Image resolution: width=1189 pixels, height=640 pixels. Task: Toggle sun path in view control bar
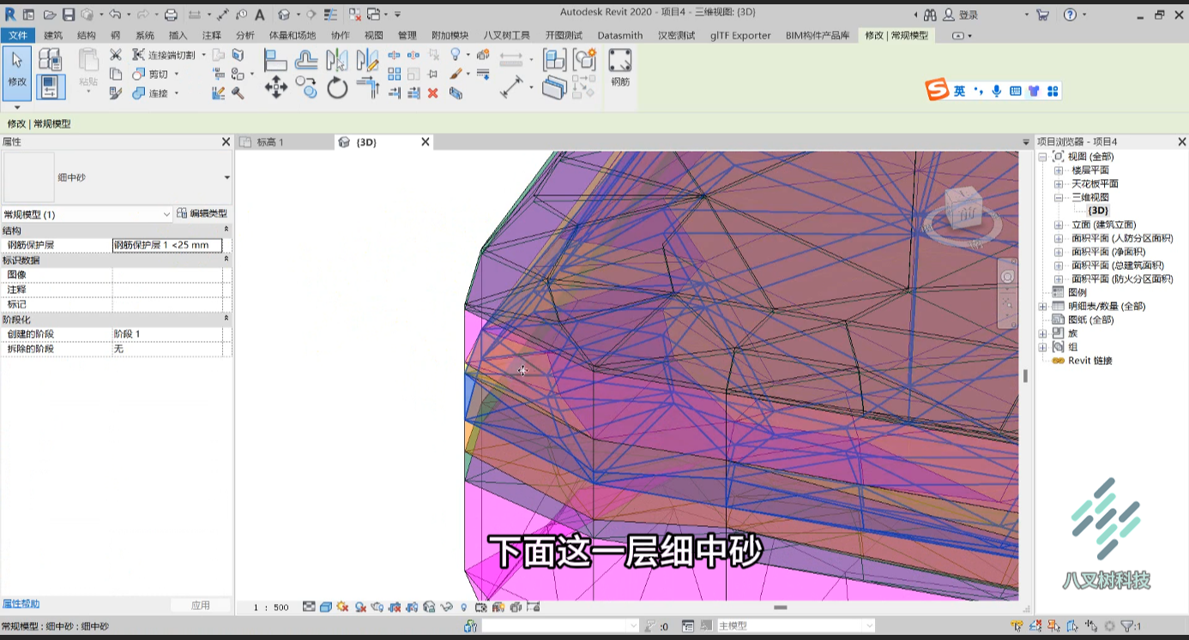click(342, 607)
